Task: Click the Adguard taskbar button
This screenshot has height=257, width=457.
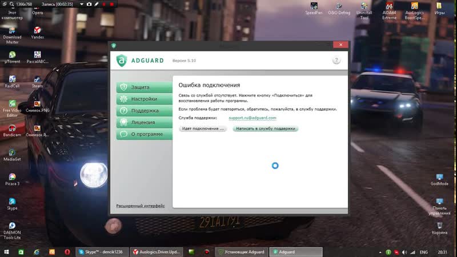Action: tap(296, 252)
